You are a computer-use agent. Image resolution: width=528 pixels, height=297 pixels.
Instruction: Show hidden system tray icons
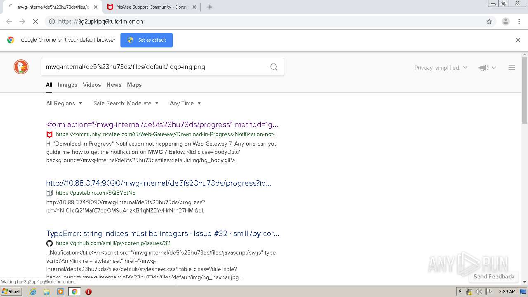(x=460, y=292)
